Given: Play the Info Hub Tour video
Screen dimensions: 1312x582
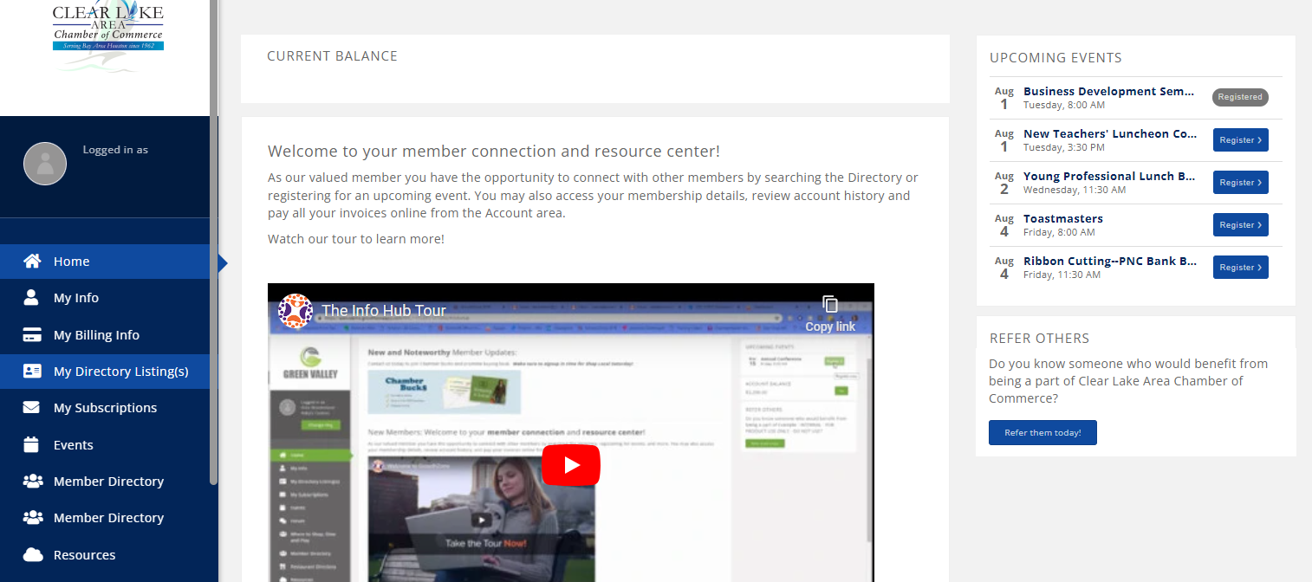Looking at the screenshot, I should click(570, 465).
